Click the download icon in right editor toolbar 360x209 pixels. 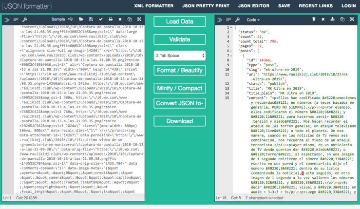[334, 19]
